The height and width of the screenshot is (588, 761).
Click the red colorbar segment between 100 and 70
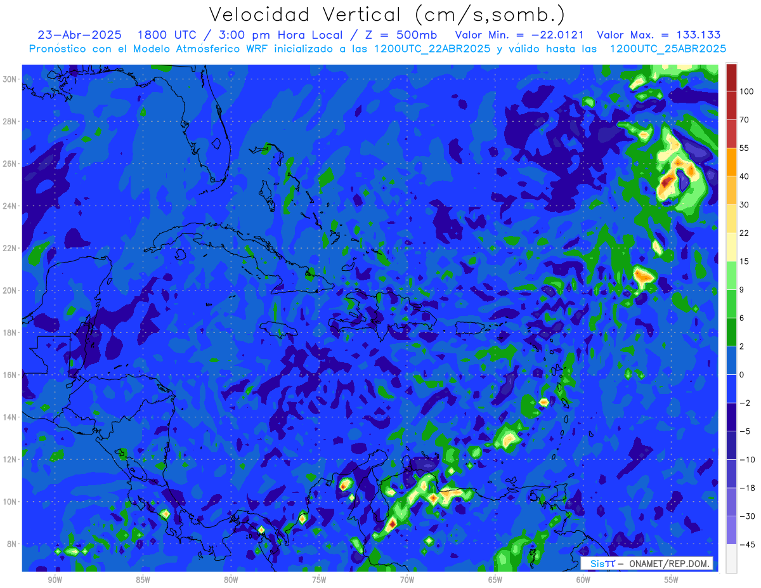731,105
